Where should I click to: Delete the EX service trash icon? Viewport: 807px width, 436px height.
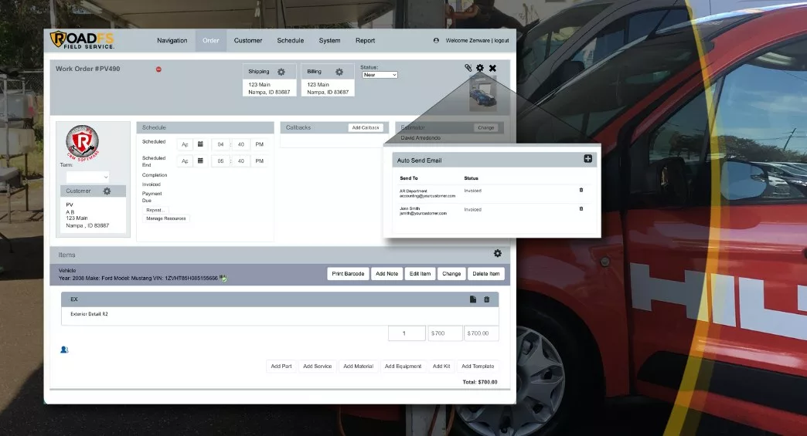(487, 299)
